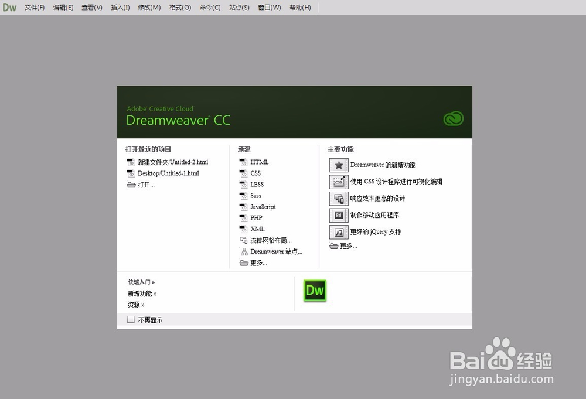Open 制作移动应用程序 link
Screen dimensions: 586x399
click(x=375, y=215)
